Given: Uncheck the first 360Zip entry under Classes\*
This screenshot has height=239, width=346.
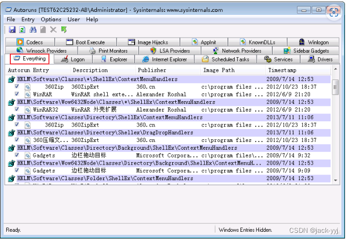Looking at the screenshot, I should pyautogui.click(x=17, y=86).
